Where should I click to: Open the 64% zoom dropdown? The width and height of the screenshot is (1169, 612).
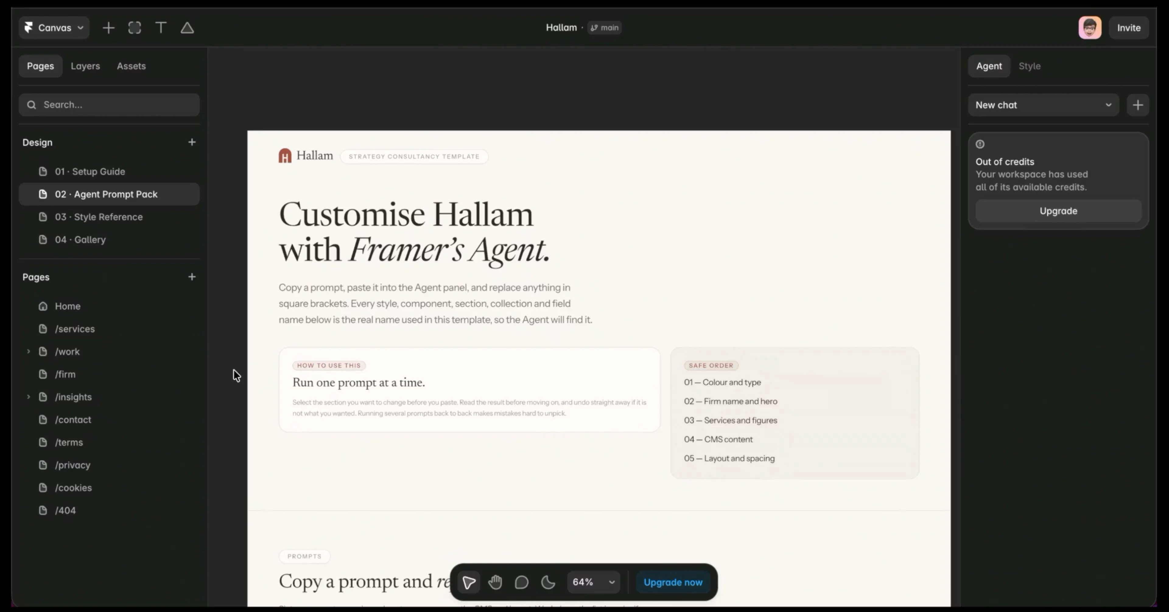(594, 582)
